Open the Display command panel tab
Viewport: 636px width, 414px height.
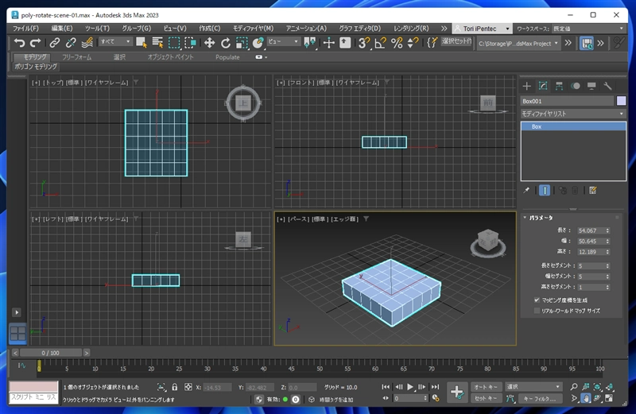coord(591,86)
